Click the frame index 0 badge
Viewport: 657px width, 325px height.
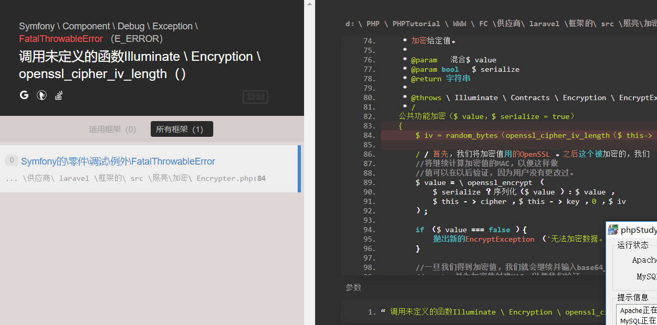point(12,160)
